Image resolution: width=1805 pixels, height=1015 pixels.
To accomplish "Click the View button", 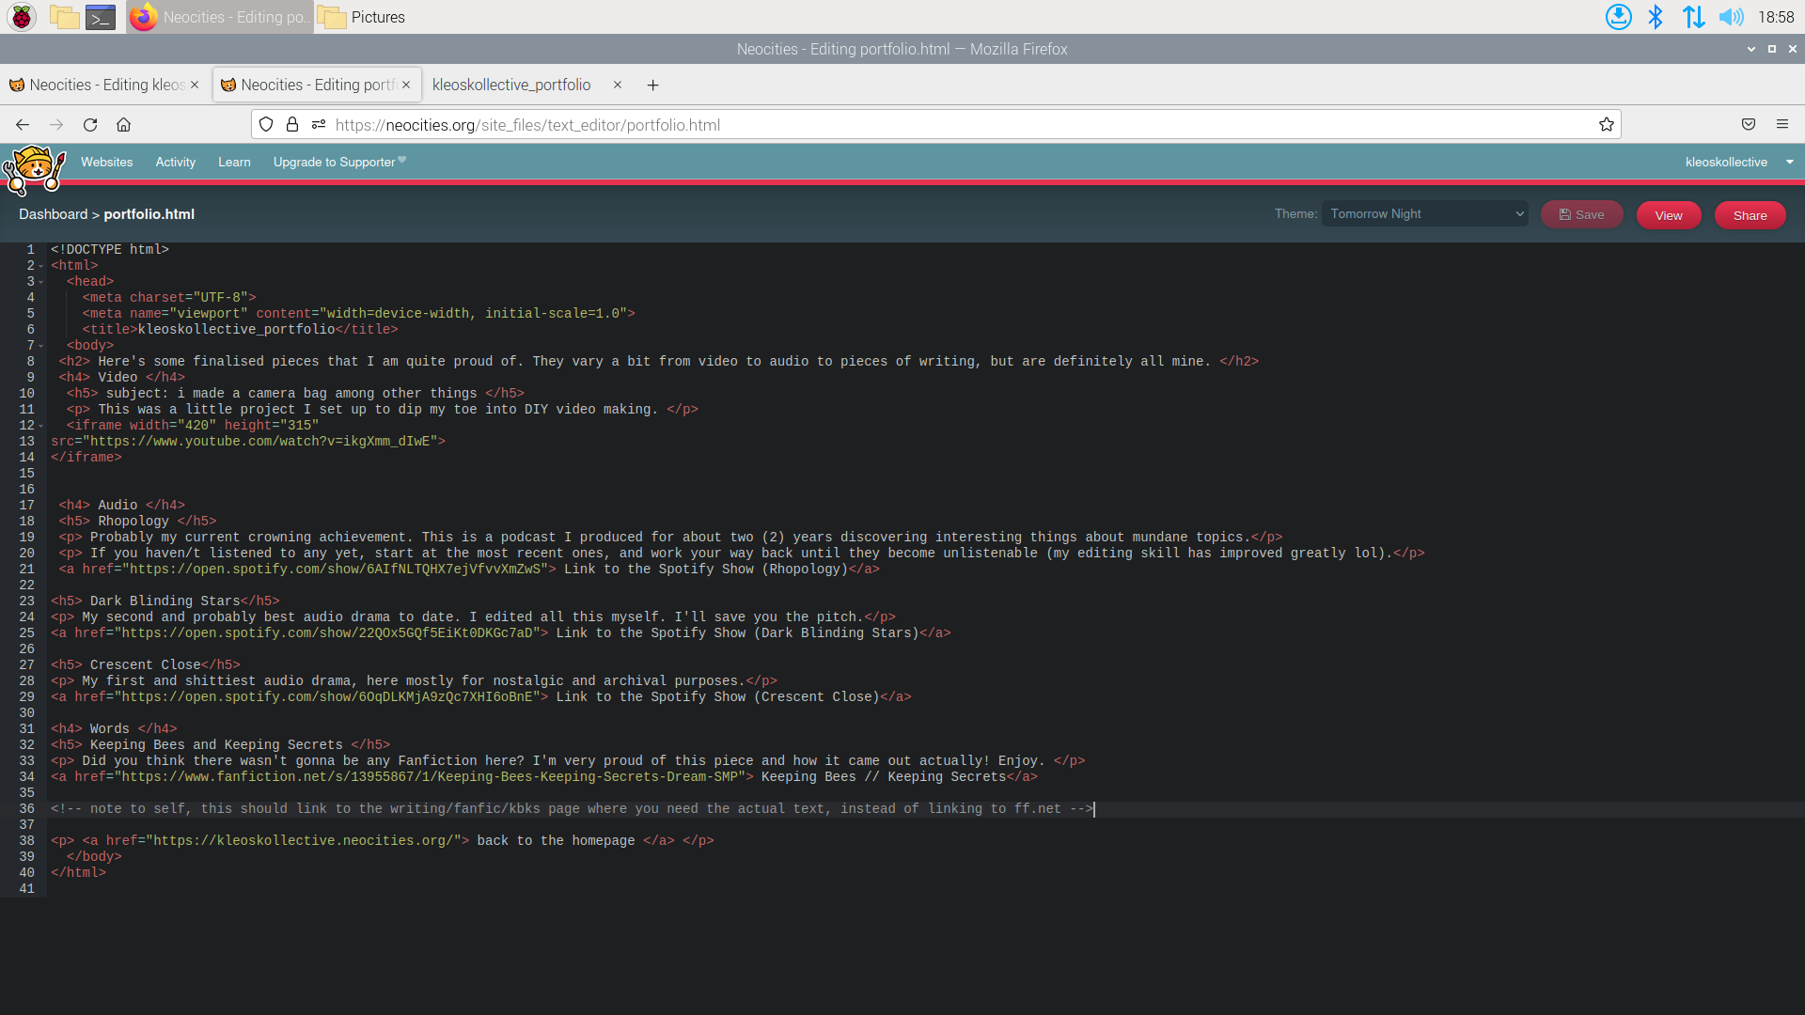I will click(x=1669, y=215).
